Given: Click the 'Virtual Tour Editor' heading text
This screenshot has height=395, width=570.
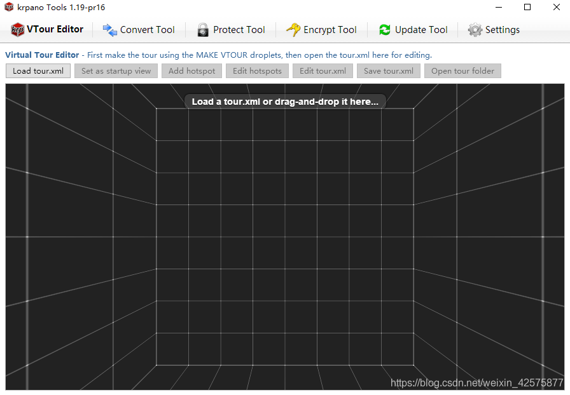Looking at the screenshot, I should [x=42, y=55].
